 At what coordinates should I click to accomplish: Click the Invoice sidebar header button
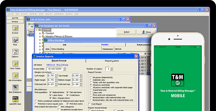pos(15,22)
